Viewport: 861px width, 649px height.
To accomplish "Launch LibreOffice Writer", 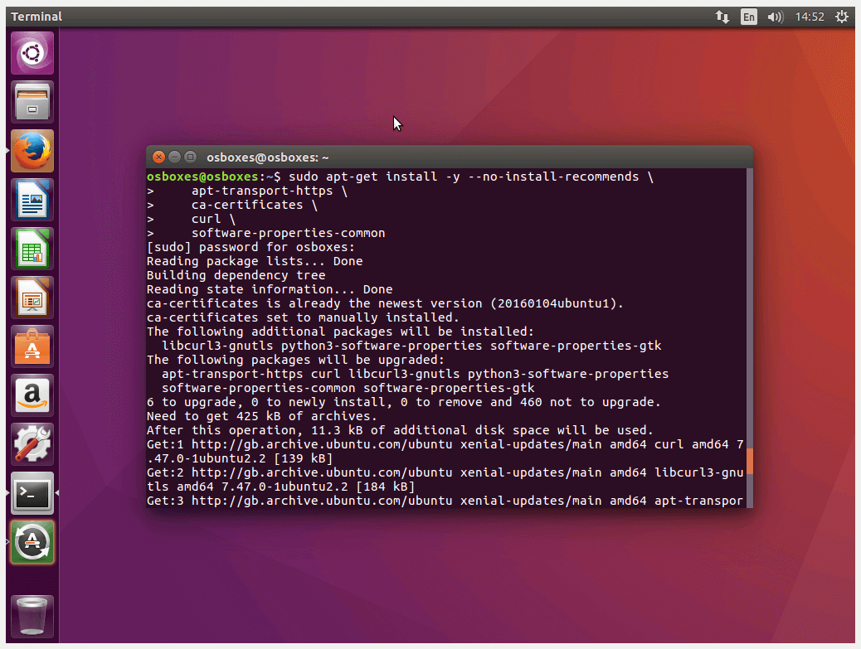I will pos(32,200).
